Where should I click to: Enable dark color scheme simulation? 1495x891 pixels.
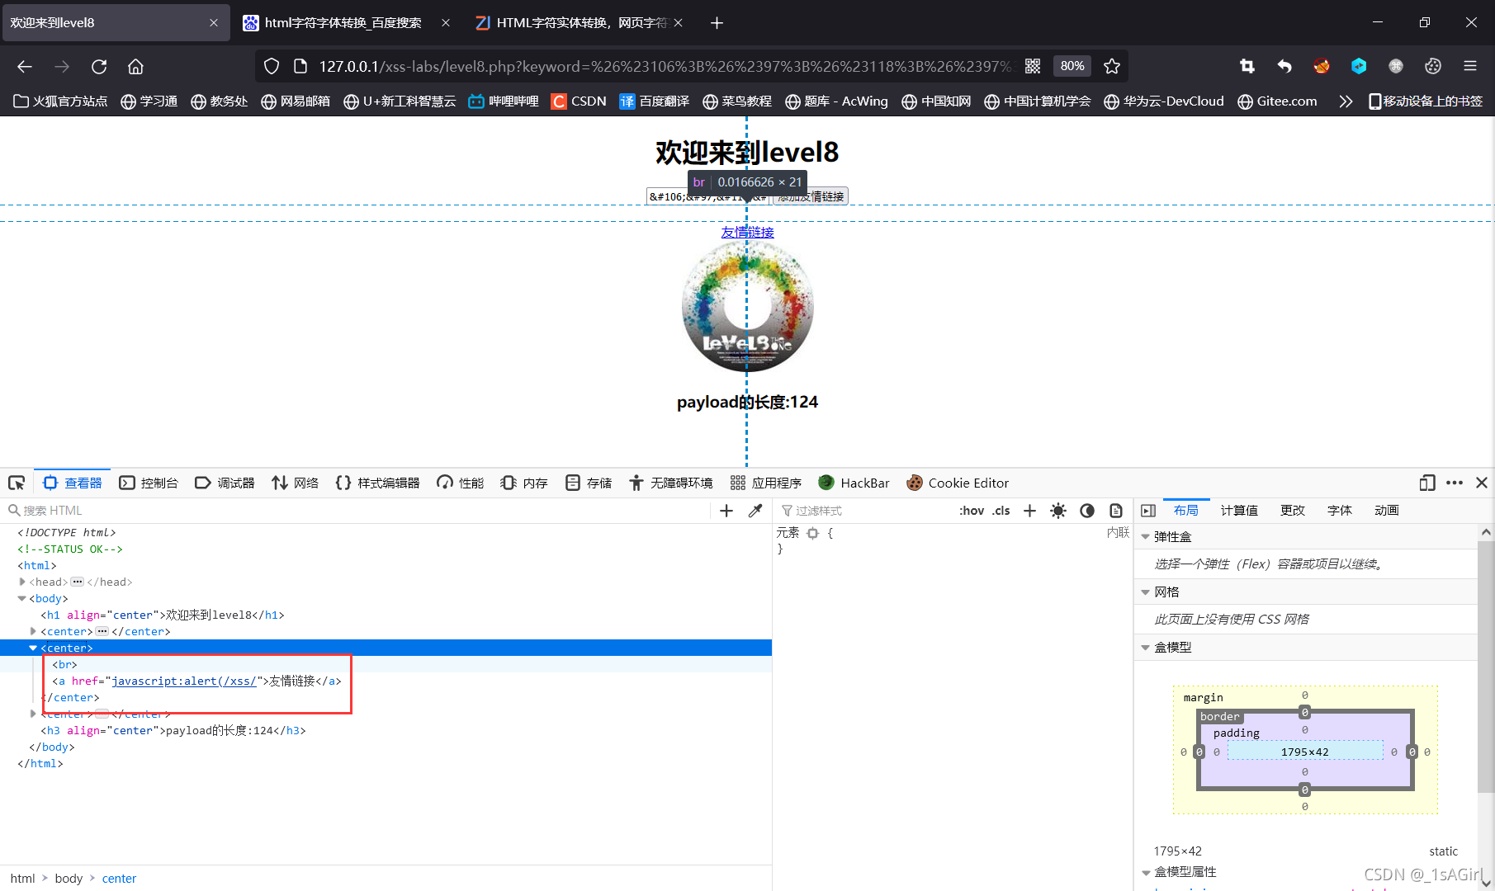pyautogui.click(x=1086, y=510)
